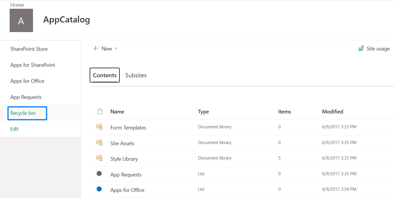Switch to the Contents tab
394x198 pixels.
[105, 75]
